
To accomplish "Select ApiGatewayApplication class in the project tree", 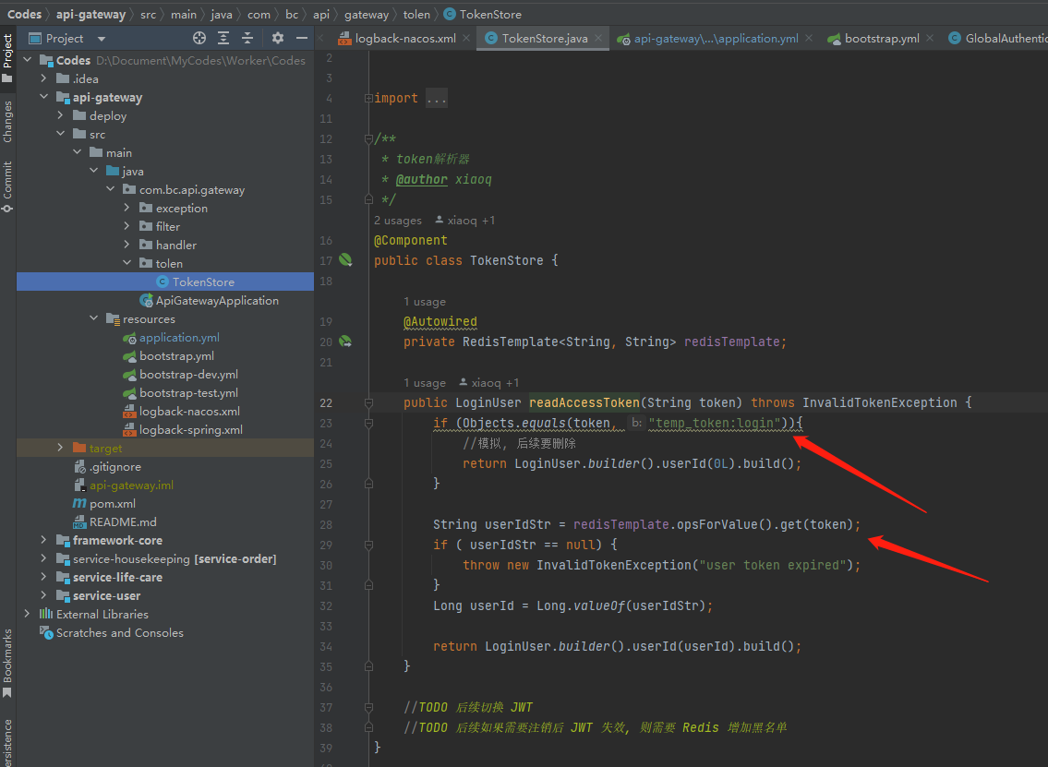I will (210, 301).
